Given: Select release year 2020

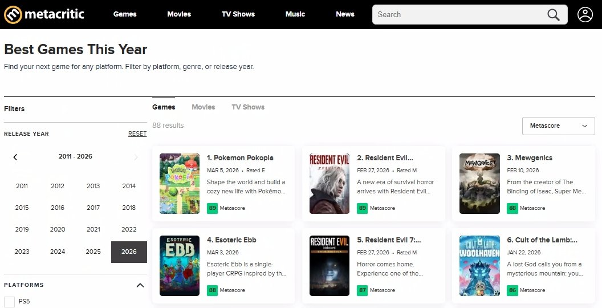Looking at the screenshot, I should [x=58, y=230].
